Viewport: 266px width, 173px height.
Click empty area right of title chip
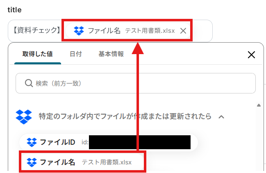point(202,31)
